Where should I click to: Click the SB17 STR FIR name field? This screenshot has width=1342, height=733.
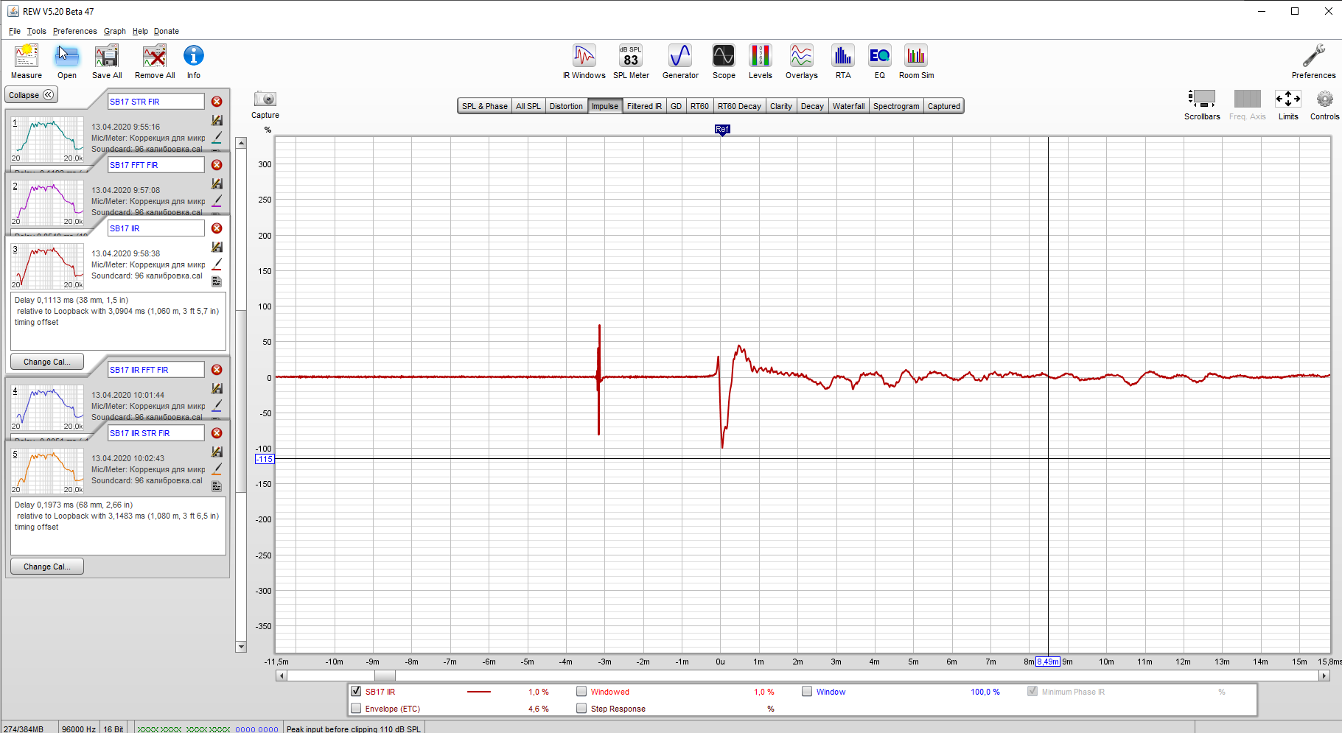tap(156, 102)
